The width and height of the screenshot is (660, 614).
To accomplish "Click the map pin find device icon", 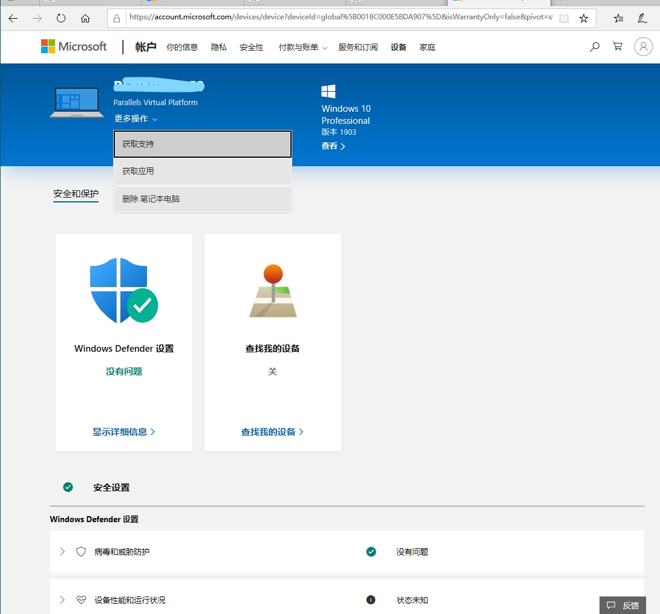I will click(273, 291).
